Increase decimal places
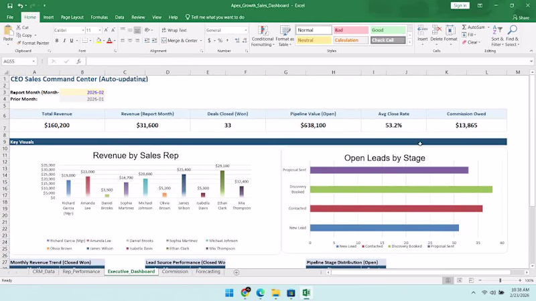 237,41
